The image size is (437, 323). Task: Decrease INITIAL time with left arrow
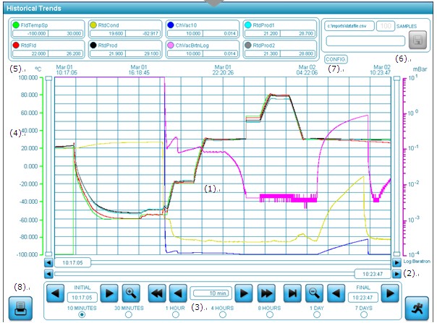tap(55, 293)
